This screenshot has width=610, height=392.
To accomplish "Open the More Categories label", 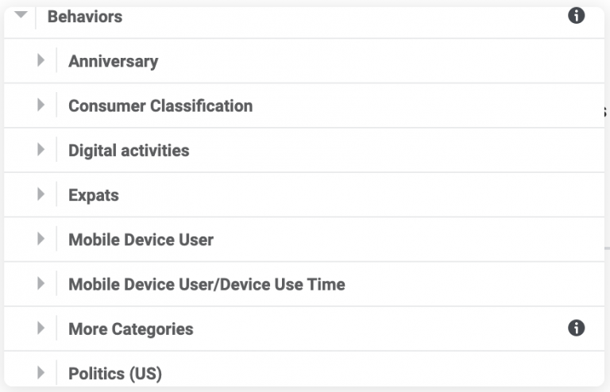I will (x=130, y=329).
